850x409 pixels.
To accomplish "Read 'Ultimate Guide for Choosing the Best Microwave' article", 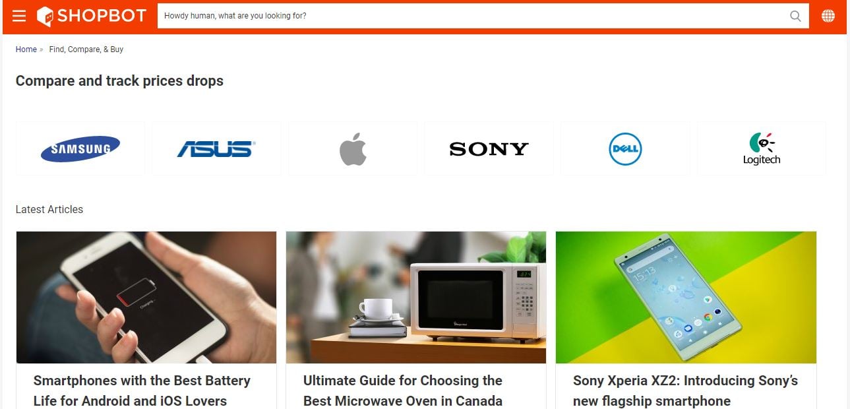I will (x=403, y=391).
